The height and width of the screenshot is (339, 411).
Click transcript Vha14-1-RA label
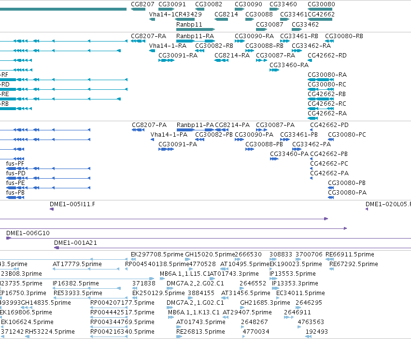pos(168,45)
